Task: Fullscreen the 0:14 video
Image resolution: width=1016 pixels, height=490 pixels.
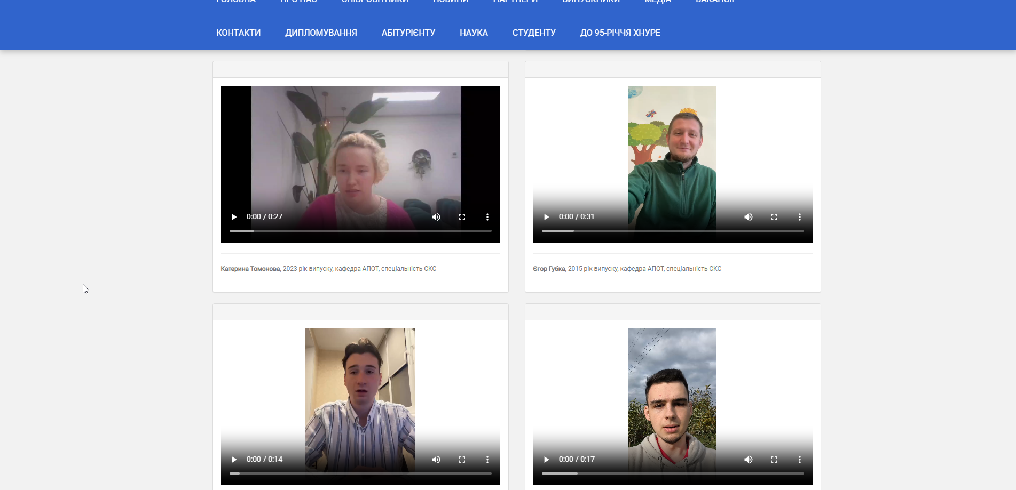Action: (462, 460)
